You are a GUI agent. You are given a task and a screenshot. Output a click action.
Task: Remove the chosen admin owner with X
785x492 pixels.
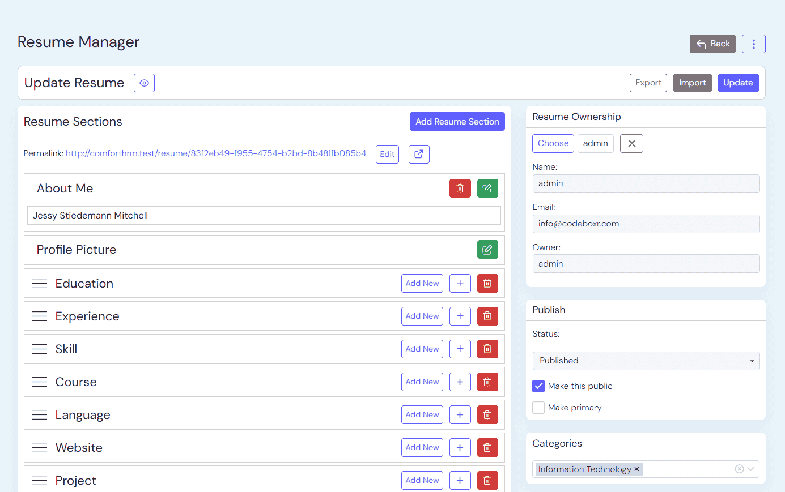coord(631,143)
